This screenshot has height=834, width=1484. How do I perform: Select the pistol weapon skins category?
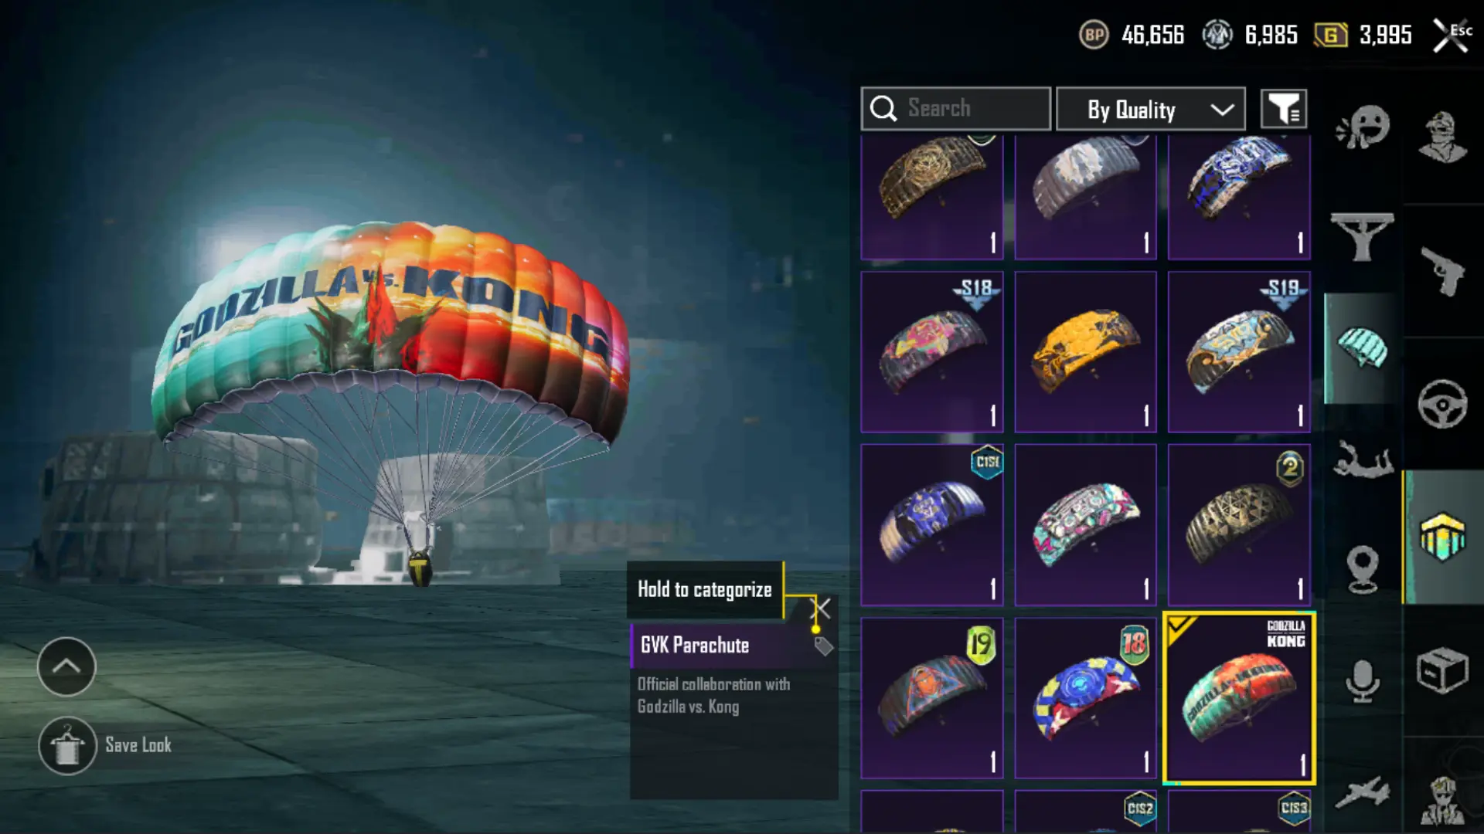click(1442, 271)
